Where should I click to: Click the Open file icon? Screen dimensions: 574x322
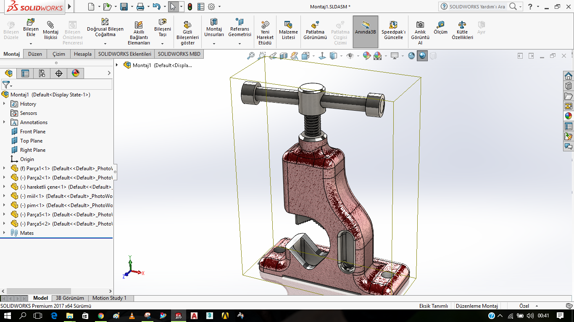[107, 6]
